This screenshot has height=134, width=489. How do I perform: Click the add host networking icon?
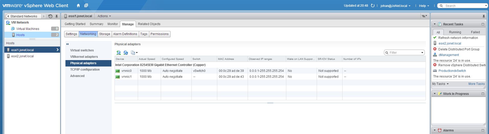pyautogui.click(x=118, y=52)
